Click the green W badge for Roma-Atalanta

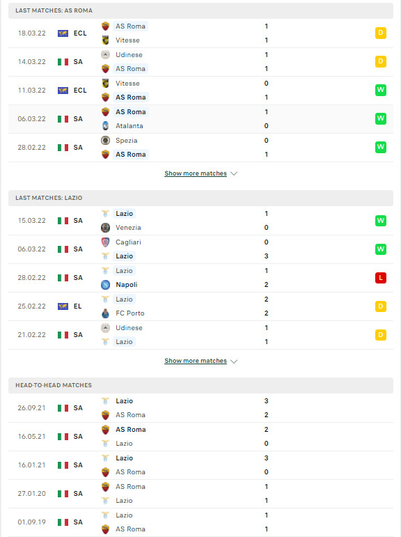[380, 119]
